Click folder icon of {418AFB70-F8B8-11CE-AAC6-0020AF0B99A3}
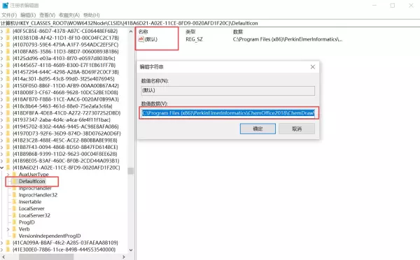420x260 pixels. 8,99
